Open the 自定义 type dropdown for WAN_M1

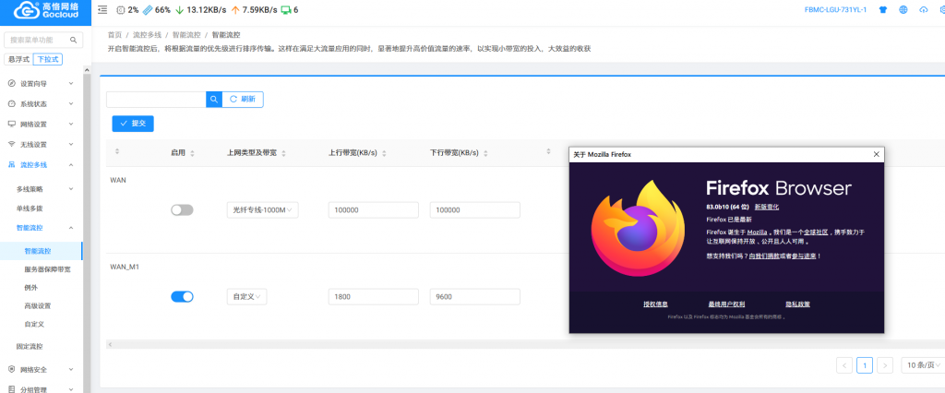(x=246, y=296)
